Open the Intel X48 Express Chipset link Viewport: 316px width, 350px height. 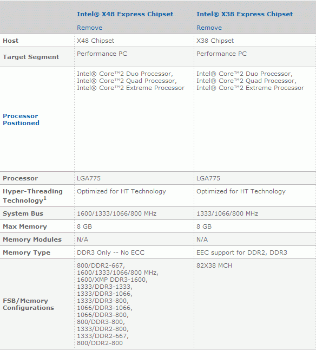[125, 14]
